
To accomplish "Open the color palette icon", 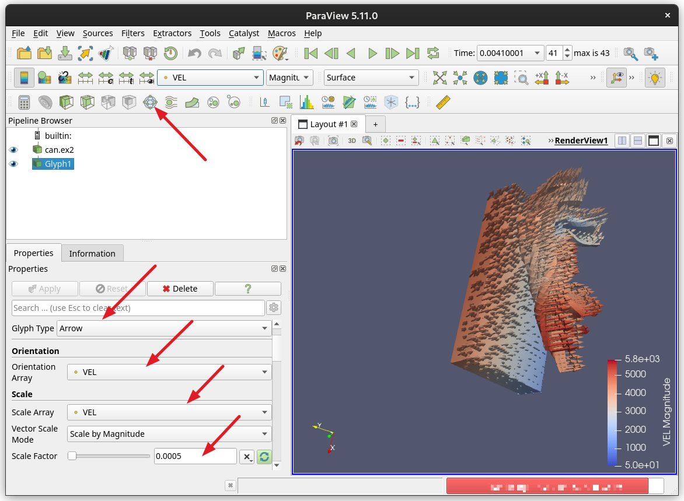I will tap(281, 53).
